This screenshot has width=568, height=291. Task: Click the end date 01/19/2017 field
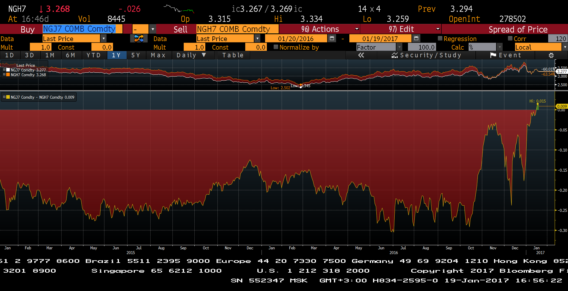(x=380, y=38)
